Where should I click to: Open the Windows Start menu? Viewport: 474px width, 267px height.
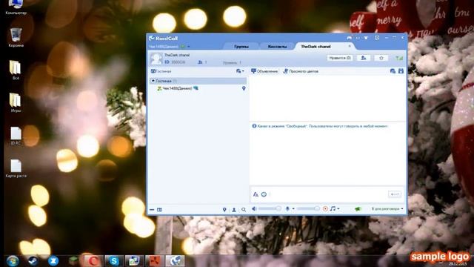click(x=13, y=260)
